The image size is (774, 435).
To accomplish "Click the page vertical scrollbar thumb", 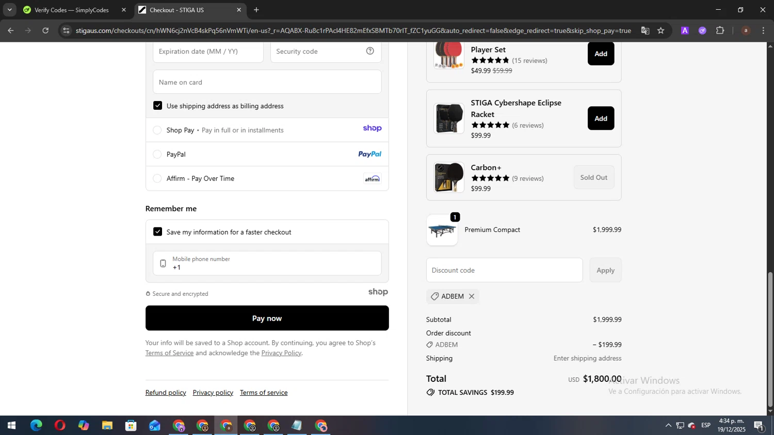I will pyautogui.click(x=770, y=339).
